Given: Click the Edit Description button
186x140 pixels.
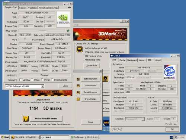Looking at the screenshot, I should 90,79.
